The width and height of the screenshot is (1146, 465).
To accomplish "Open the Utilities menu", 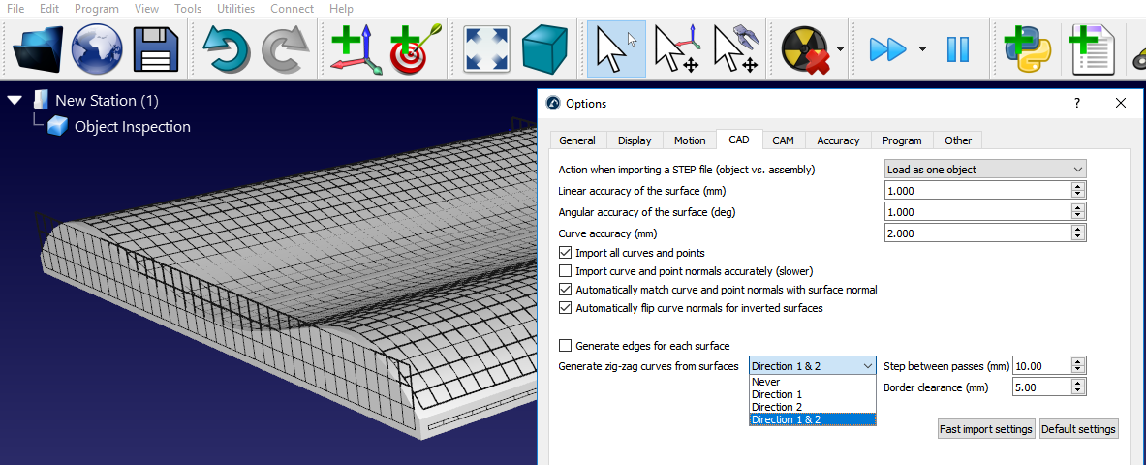I will point(235,9).
